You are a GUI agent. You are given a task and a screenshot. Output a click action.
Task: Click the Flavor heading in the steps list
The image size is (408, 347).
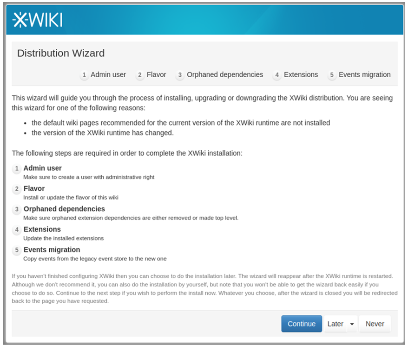pos(34,188)
